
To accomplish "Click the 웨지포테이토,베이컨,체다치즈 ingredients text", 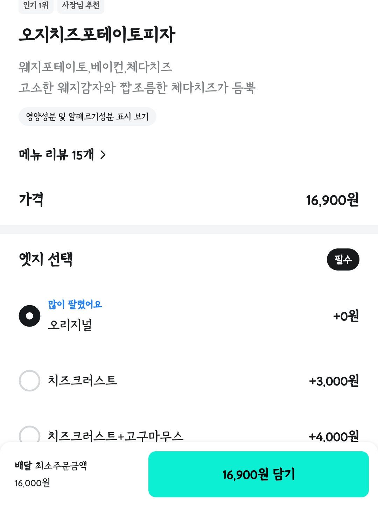I will (95, 67).
